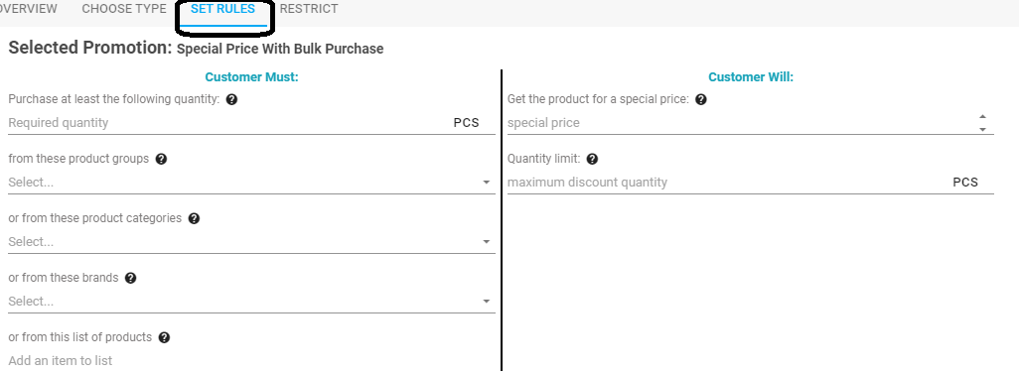Decrease special price with down stepper arrow
This screenshot has width=1019, height=374.
coord(982,129)
